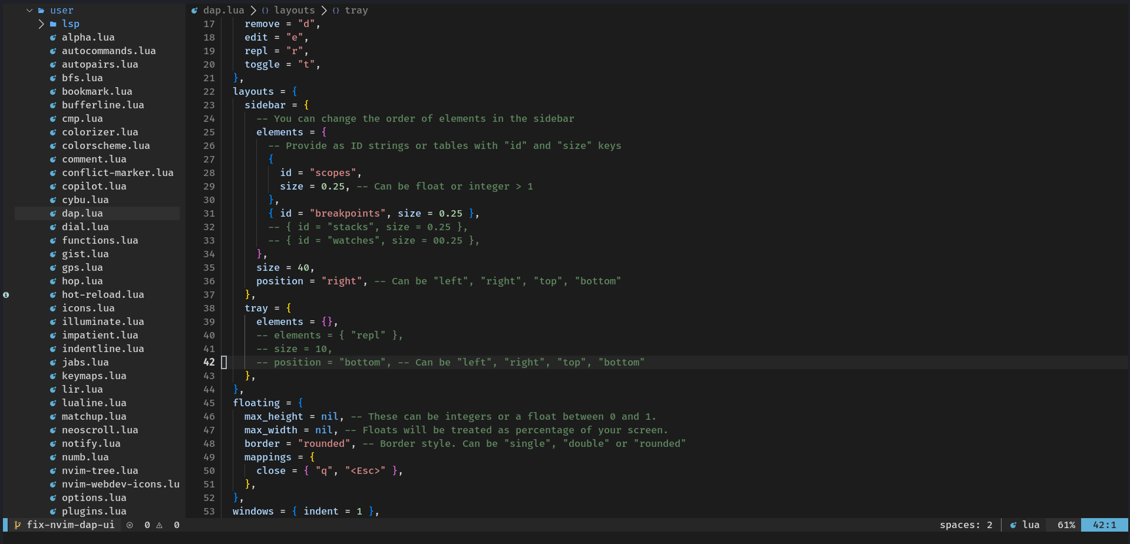Click lua icon beside alpha.lua
Screen dimensions: 1130x544
[53, 38]
